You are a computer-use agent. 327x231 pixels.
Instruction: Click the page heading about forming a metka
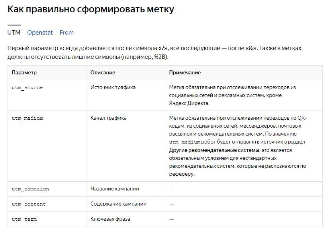click(91, 9)
